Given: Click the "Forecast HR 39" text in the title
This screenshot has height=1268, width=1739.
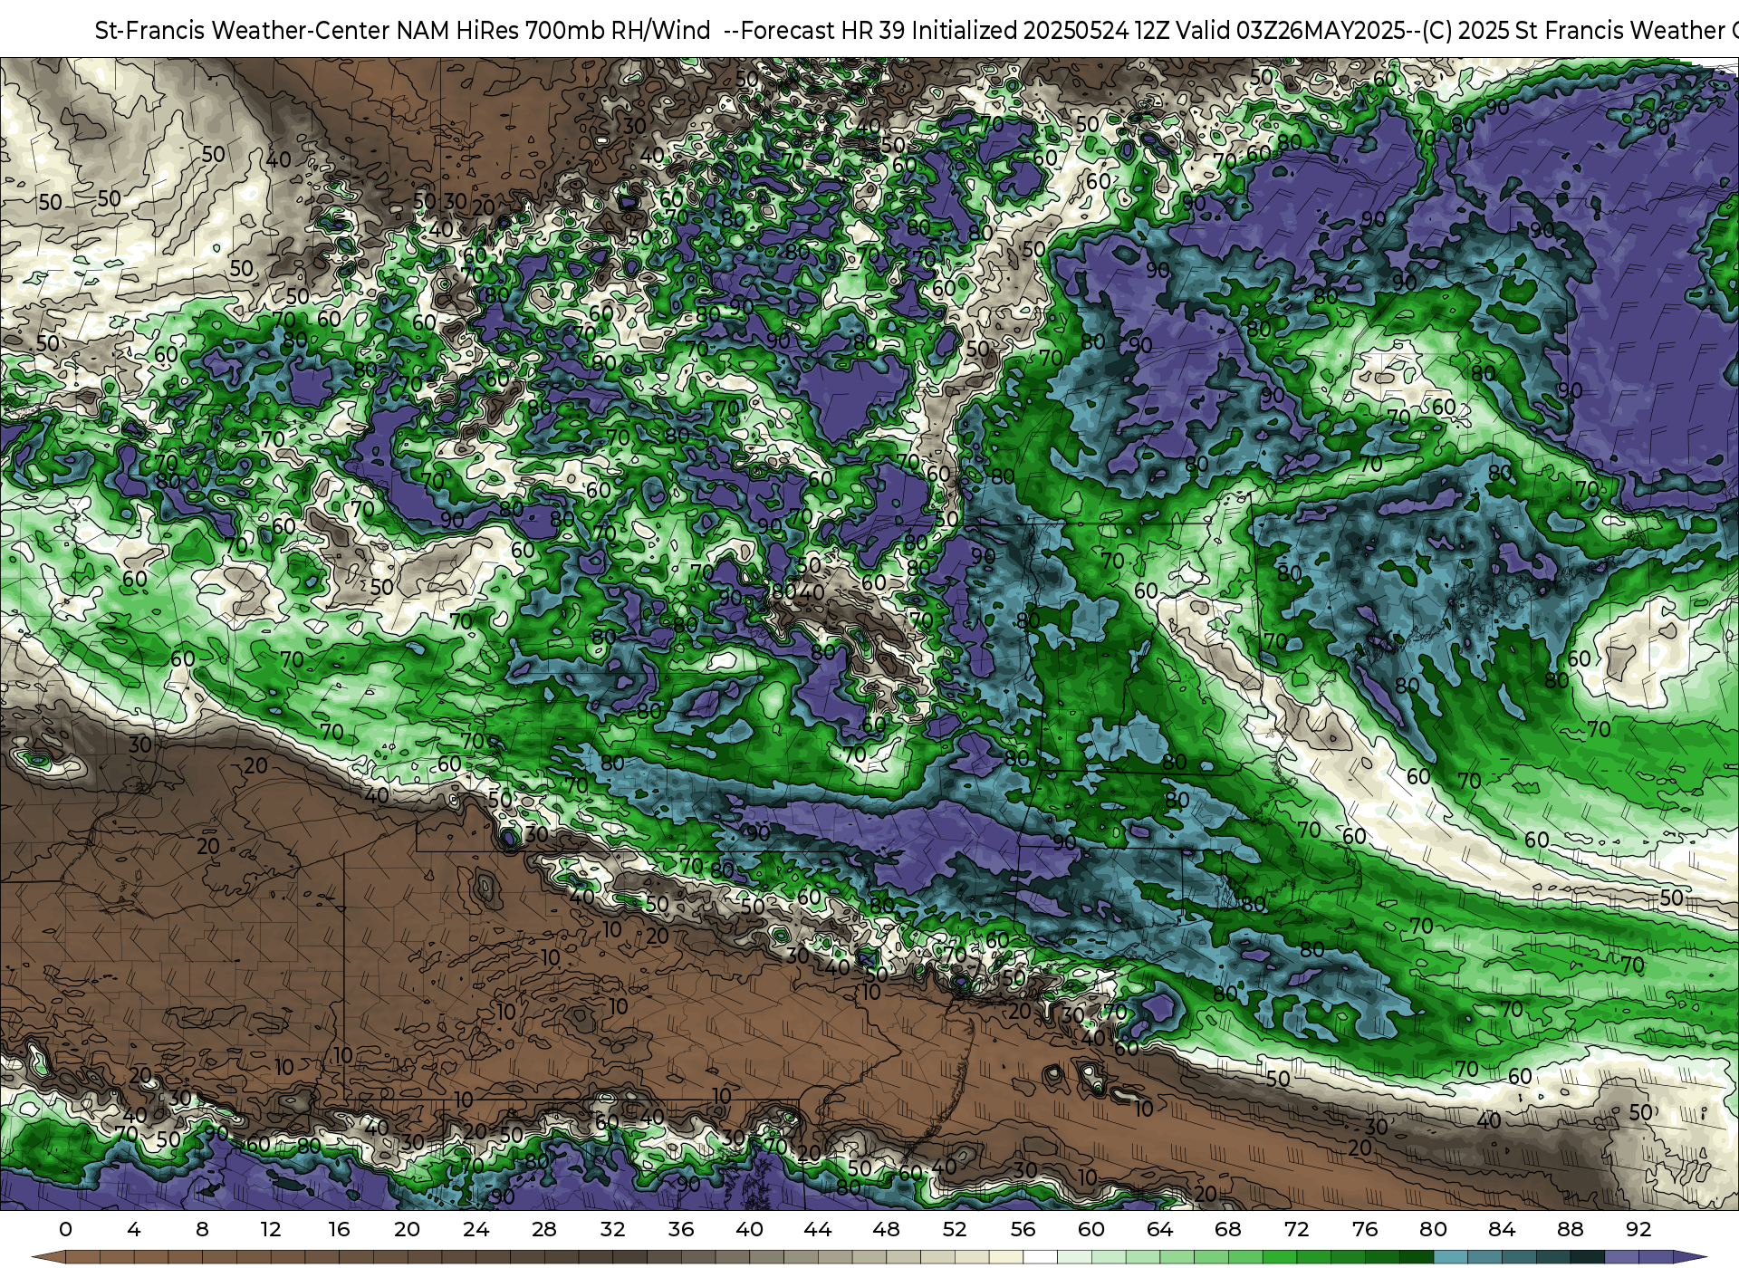Looking at the screenshot, I should 822,31.
